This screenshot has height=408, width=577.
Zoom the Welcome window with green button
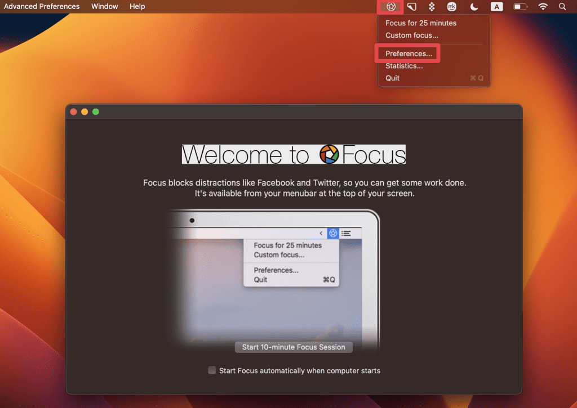96,112
